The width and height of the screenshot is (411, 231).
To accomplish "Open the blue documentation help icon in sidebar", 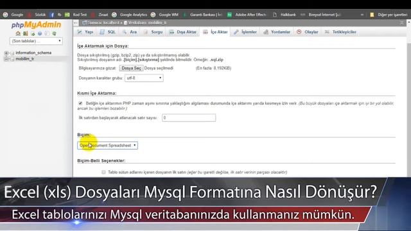I will [40, 33].
